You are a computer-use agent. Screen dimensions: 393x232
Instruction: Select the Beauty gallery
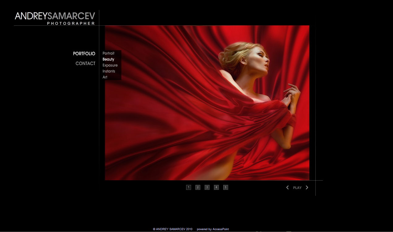click(109, 59)
